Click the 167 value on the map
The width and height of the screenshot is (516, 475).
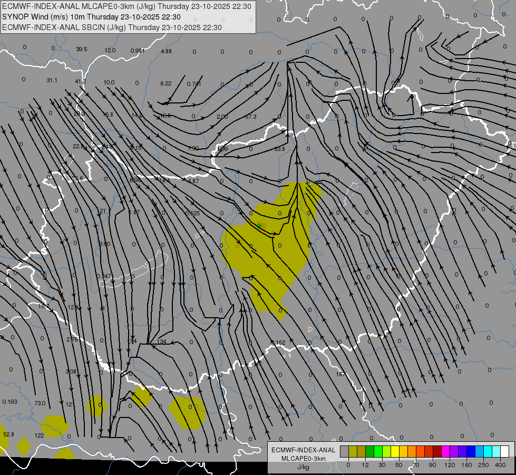coord(340,375)
